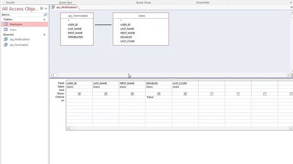Collapse the ribbon with the up arrow
This screenshot has height=164, width=293.
tap(291, 2)
